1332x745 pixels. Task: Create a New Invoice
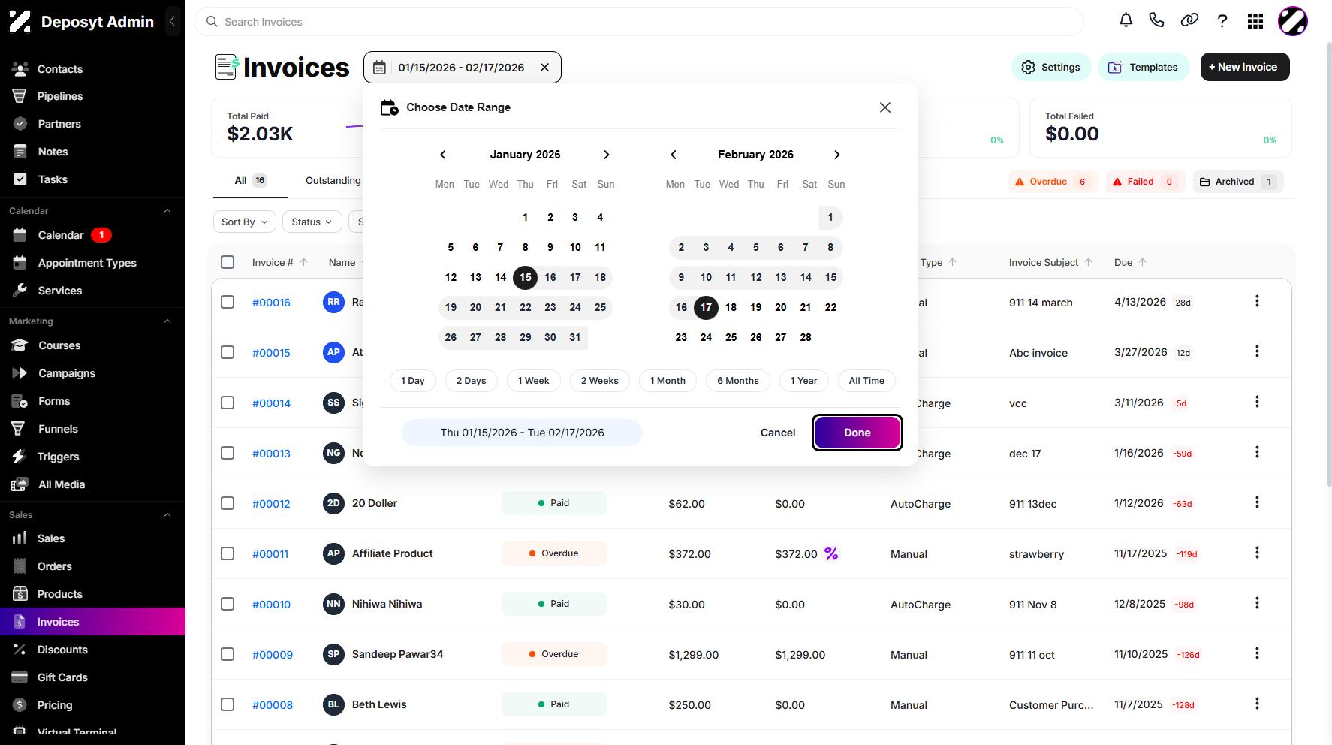[1245, 67]
